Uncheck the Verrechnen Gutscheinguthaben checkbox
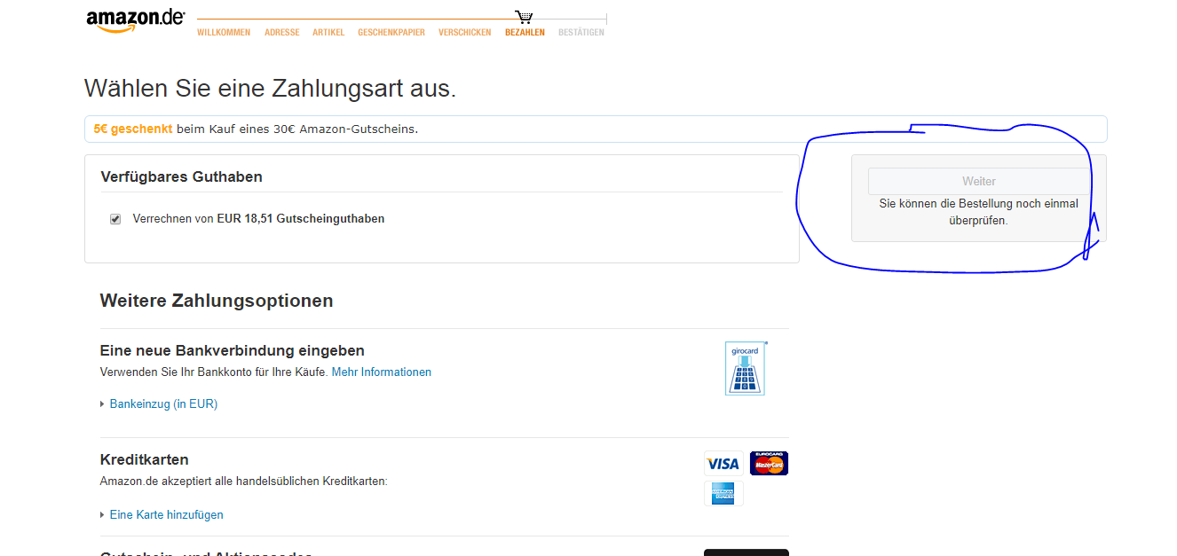 115,219
